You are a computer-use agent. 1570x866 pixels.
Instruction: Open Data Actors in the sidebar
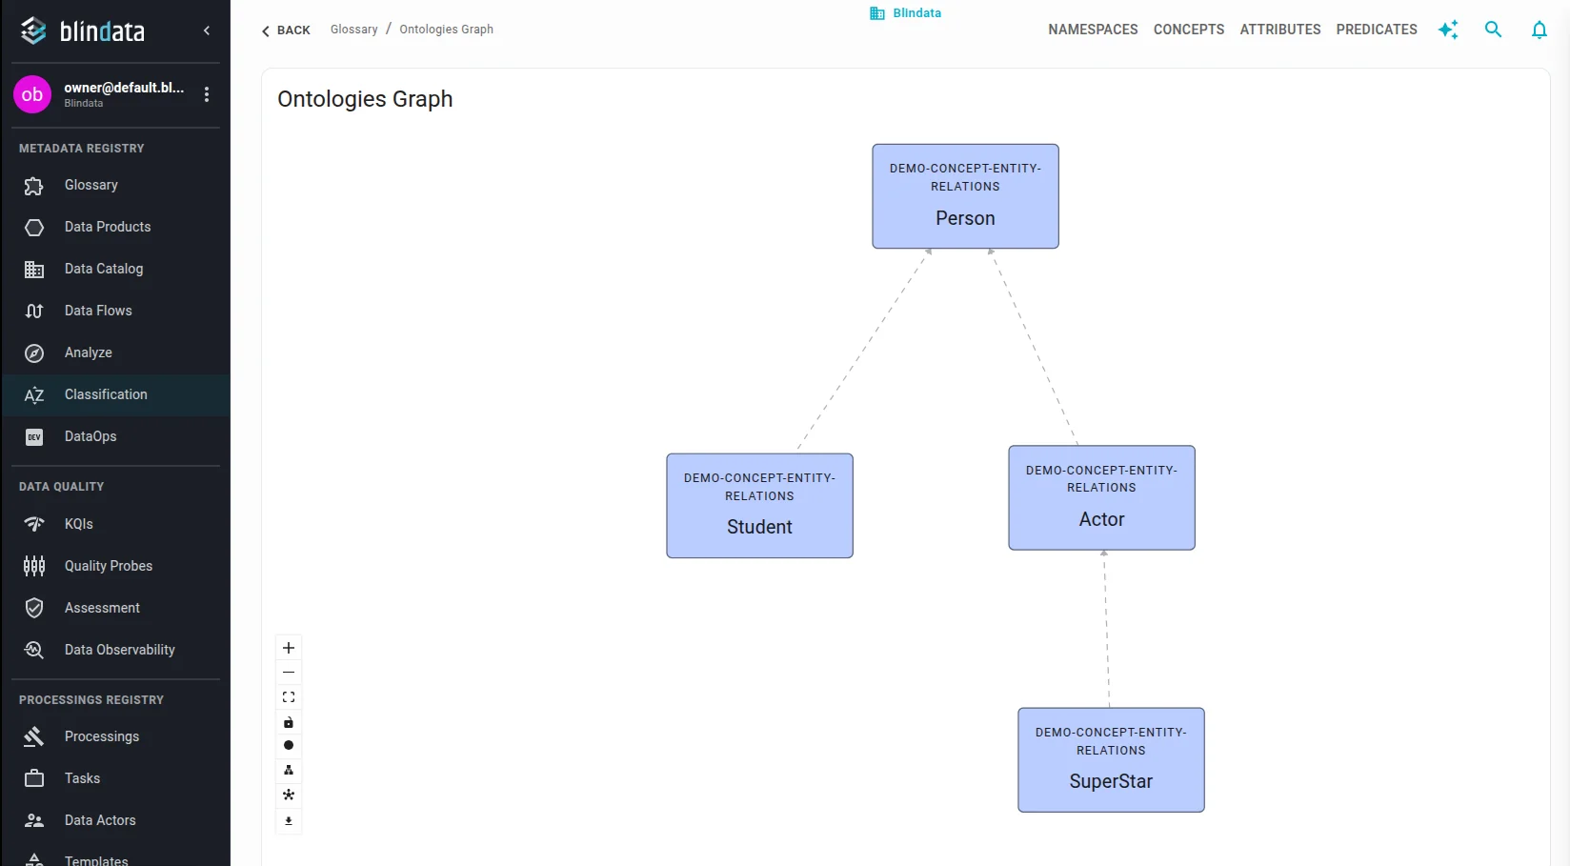[115, 820]
